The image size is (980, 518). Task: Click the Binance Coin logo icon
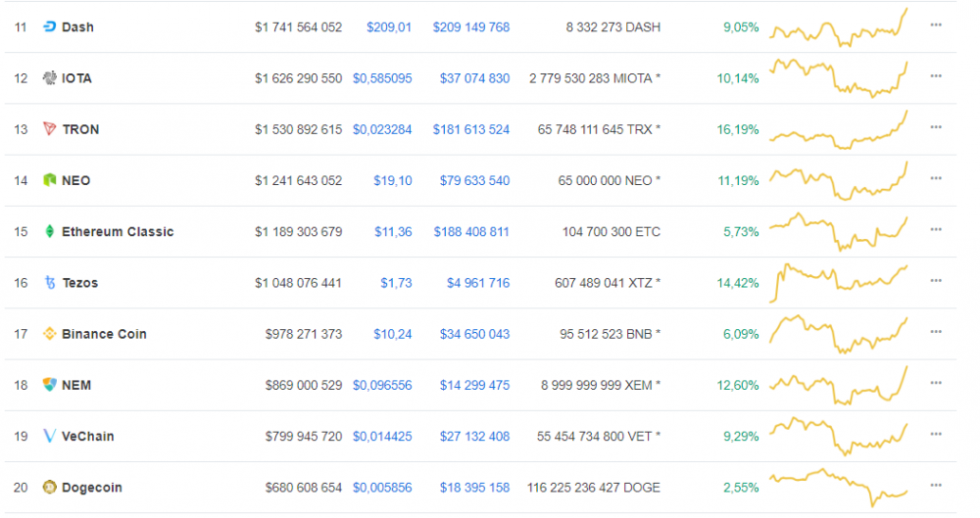(x=49, y=334)
